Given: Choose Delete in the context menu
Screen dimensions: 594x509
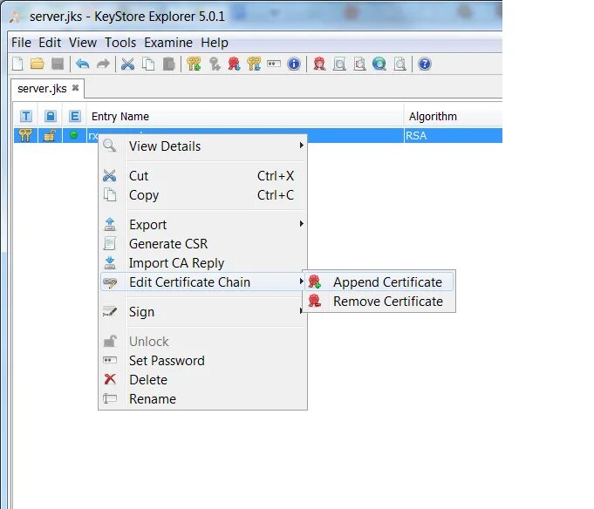Looking at the screenshot, I should (x=202, y=380).
